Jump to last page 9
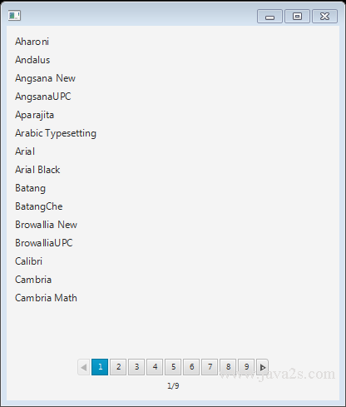This screenshot has width=346, height=407. pos(246,367)
